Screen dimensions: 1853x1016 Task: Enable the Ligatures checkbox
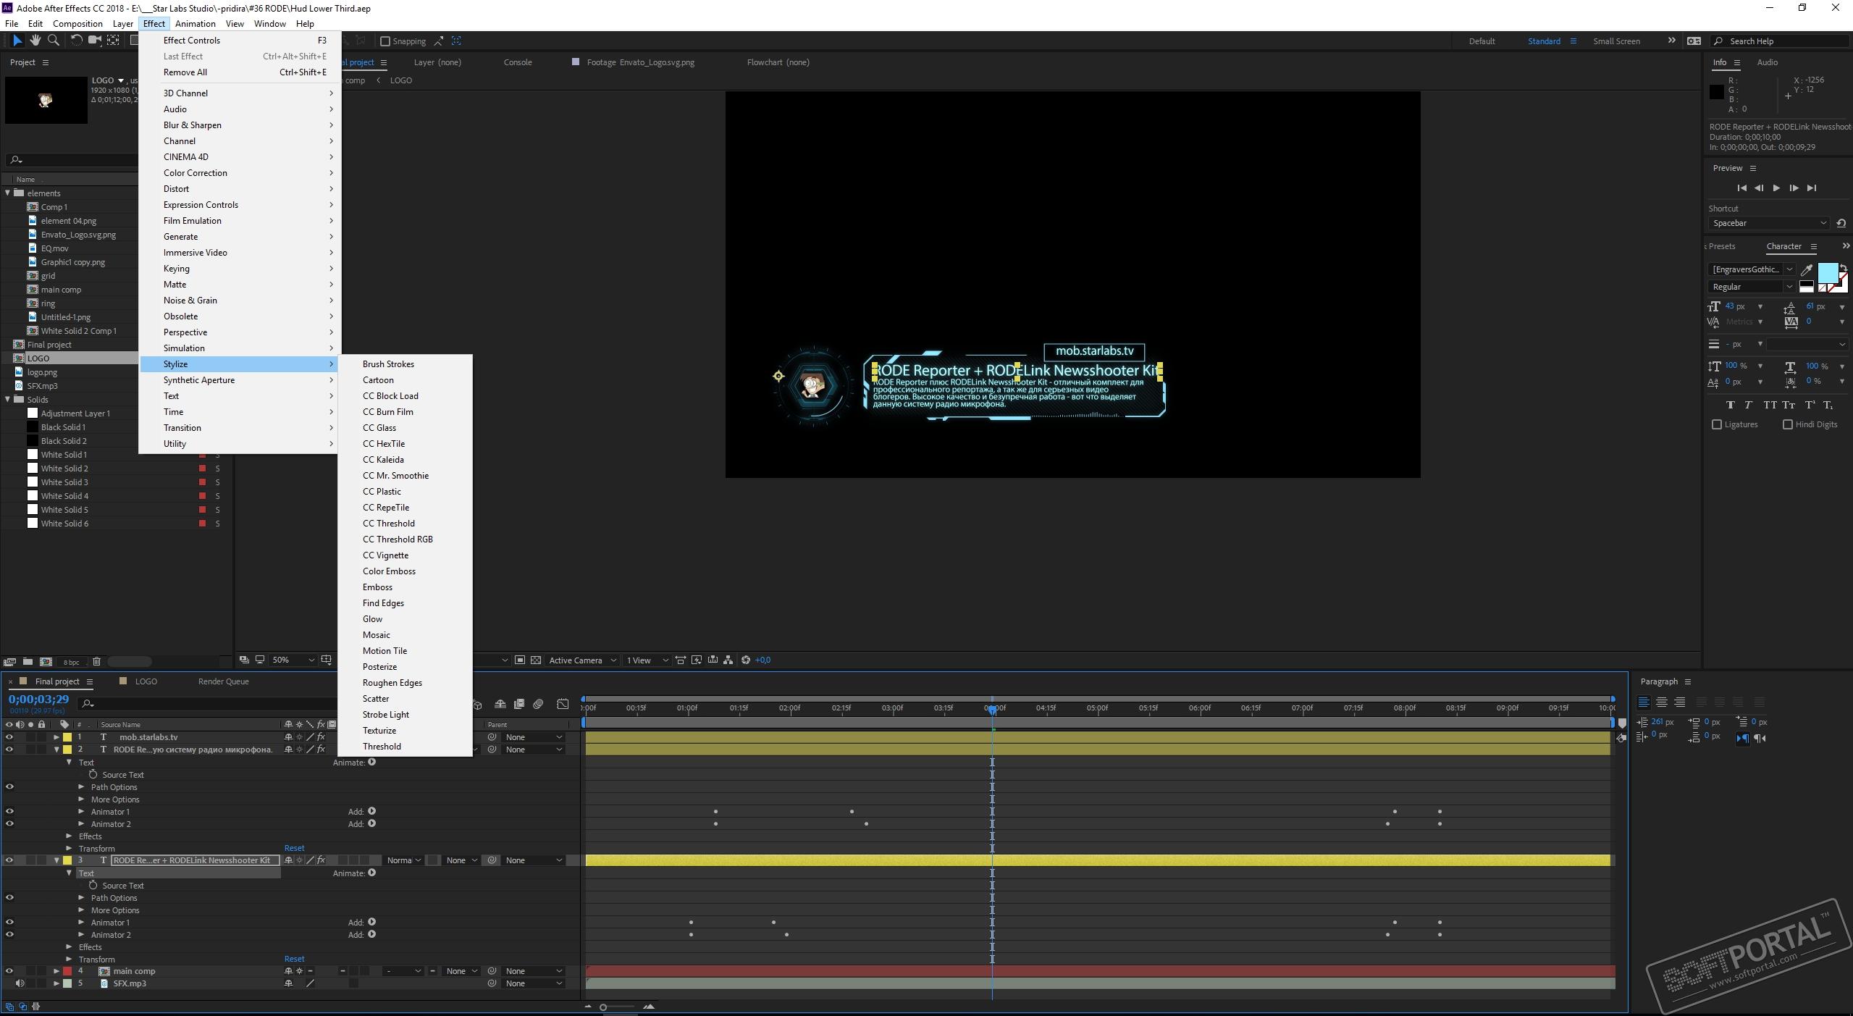[x=1717, y=424]
